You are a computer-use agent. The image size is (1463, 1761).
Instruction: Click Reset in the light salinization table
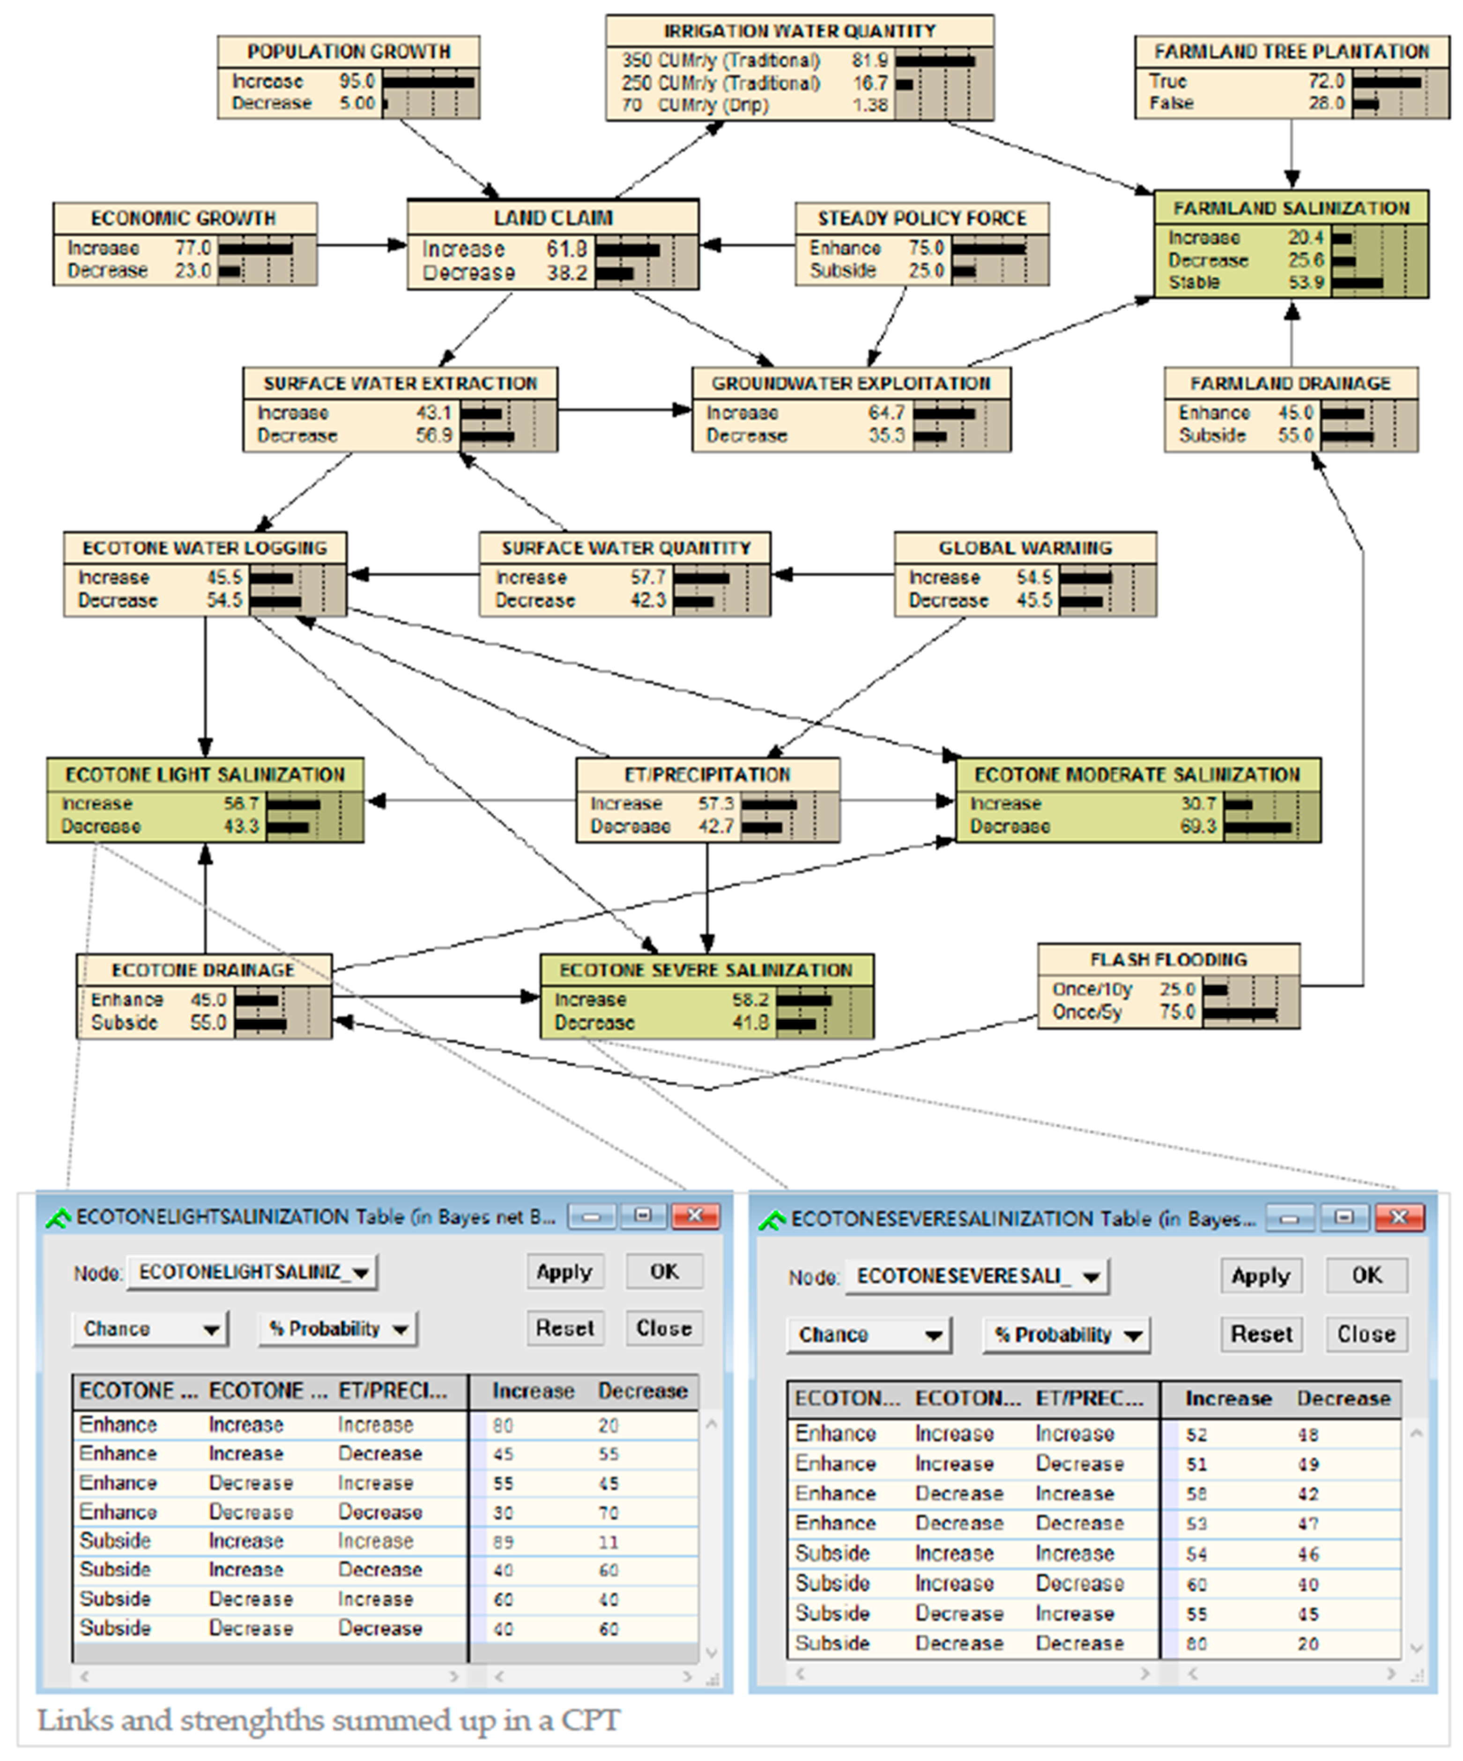(x=564, y=1329)
